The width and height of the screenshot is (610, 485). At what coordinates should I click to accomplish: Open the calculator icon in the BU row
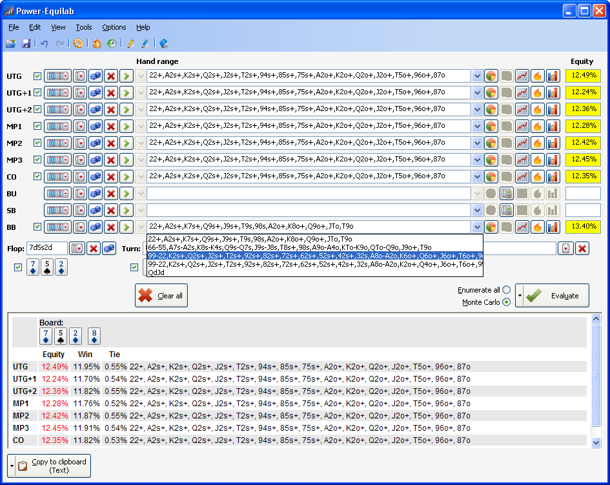pos(507,194)
